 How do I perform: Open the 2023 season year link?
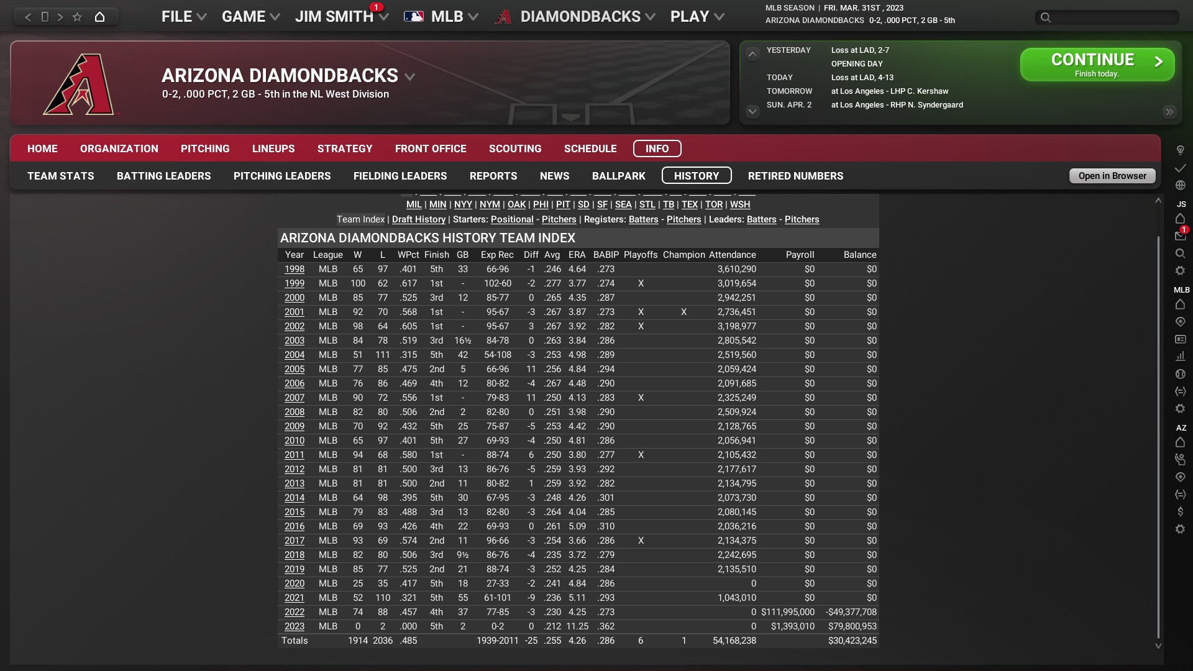[x=295, y=626]
